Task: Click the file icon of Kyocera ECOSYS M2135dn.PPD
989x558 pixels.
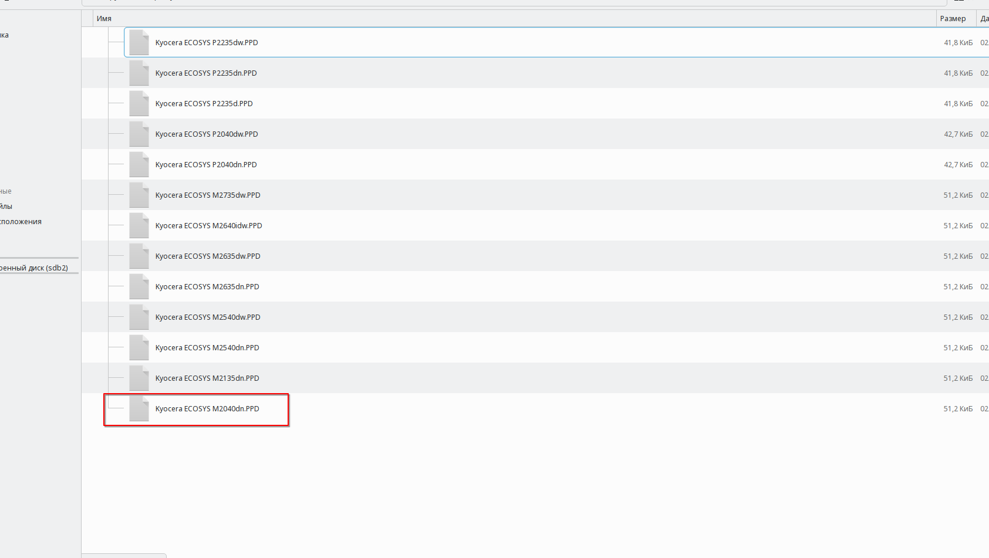Action: 139,378
